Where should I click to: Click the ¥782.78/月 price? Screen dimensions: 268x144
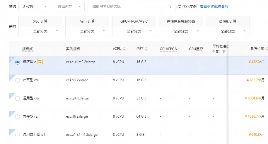point(255,80)
